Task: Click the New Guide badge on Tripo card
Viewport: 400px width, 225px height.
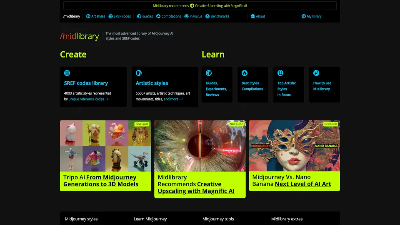Action: coord(142,124)
